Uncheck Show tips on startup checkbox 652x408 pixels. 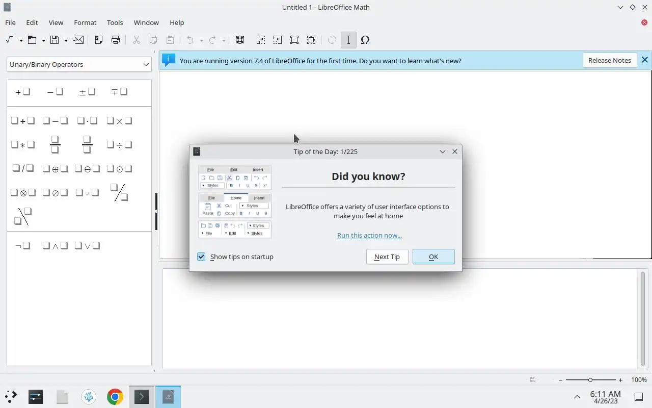pyautogui.click(x=201, y=257)
